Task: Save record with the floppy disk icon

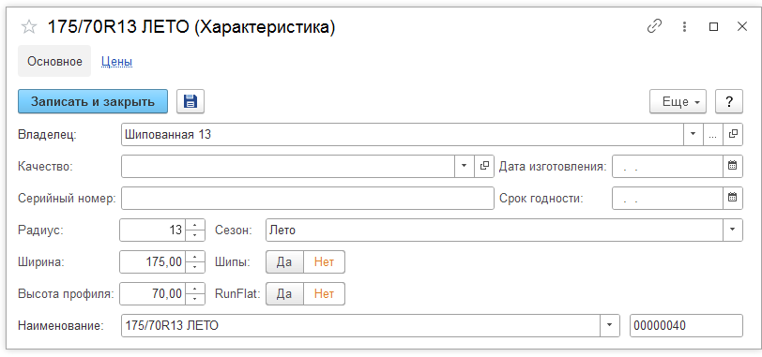Action: 190,101
